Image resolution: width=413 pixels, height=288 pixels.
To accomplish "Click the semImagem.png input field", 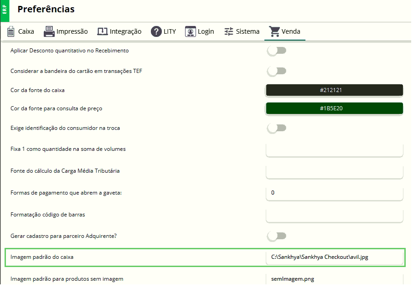I will 335,279.
